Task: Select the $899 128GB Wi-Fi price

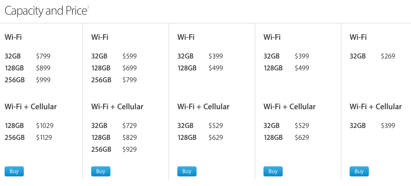Action: click(x=43, y=68)
